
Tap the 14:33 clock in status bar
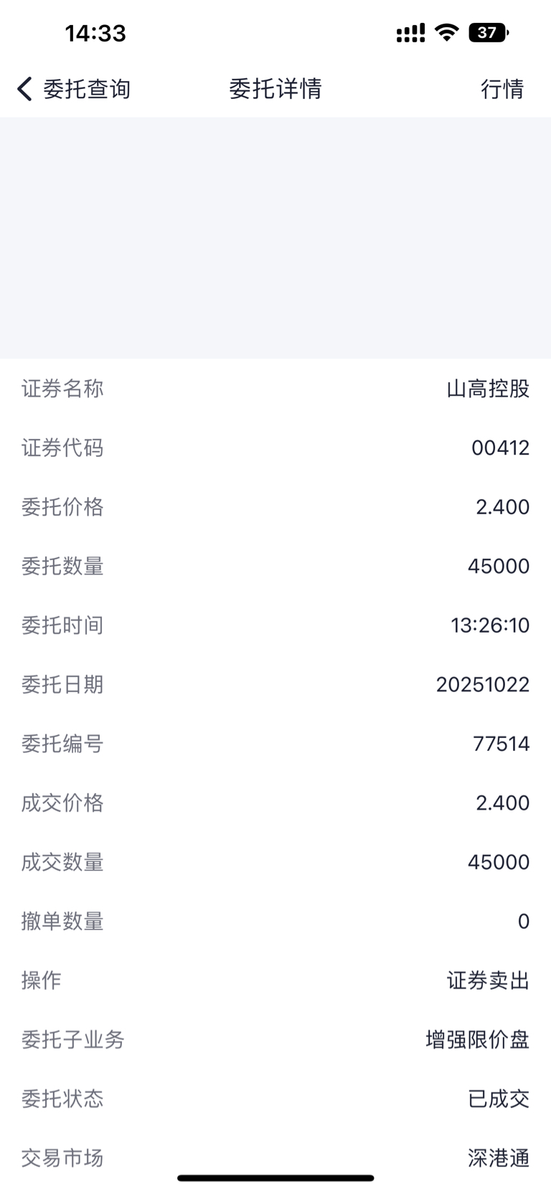[95, 33]
